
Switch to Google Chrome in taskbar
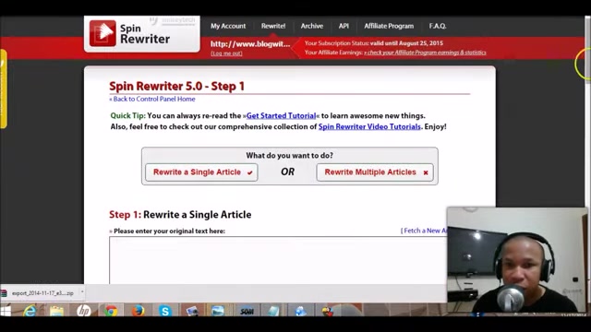click(111, 311)
